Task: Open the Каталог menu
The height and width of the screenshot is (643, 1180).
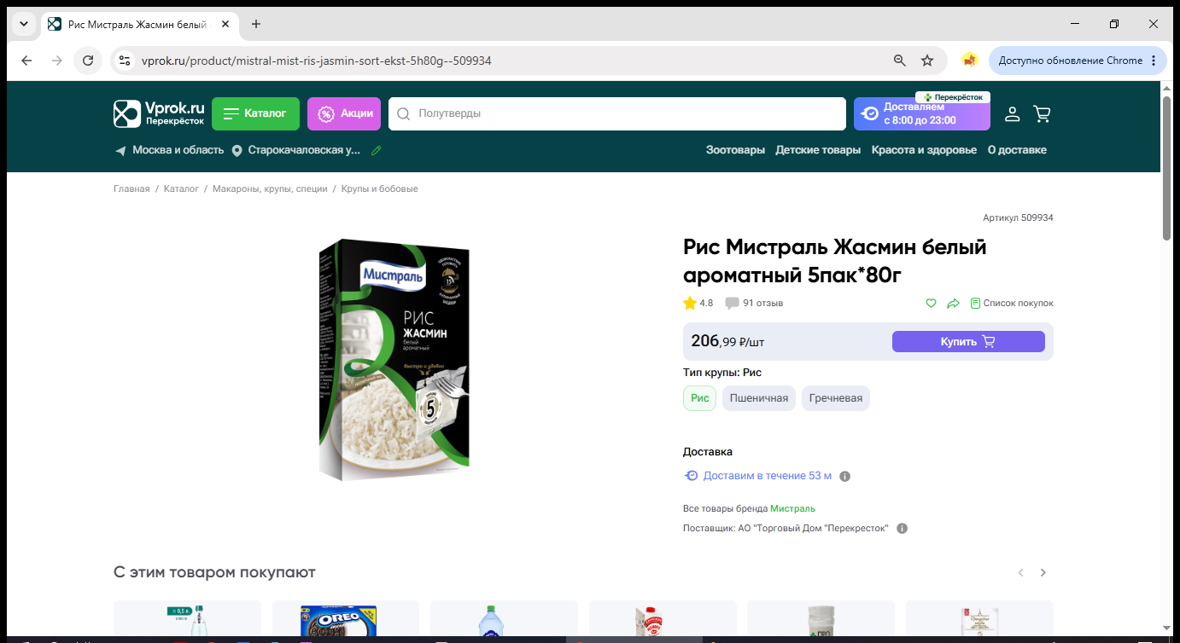Action: (x=255, y=113)
